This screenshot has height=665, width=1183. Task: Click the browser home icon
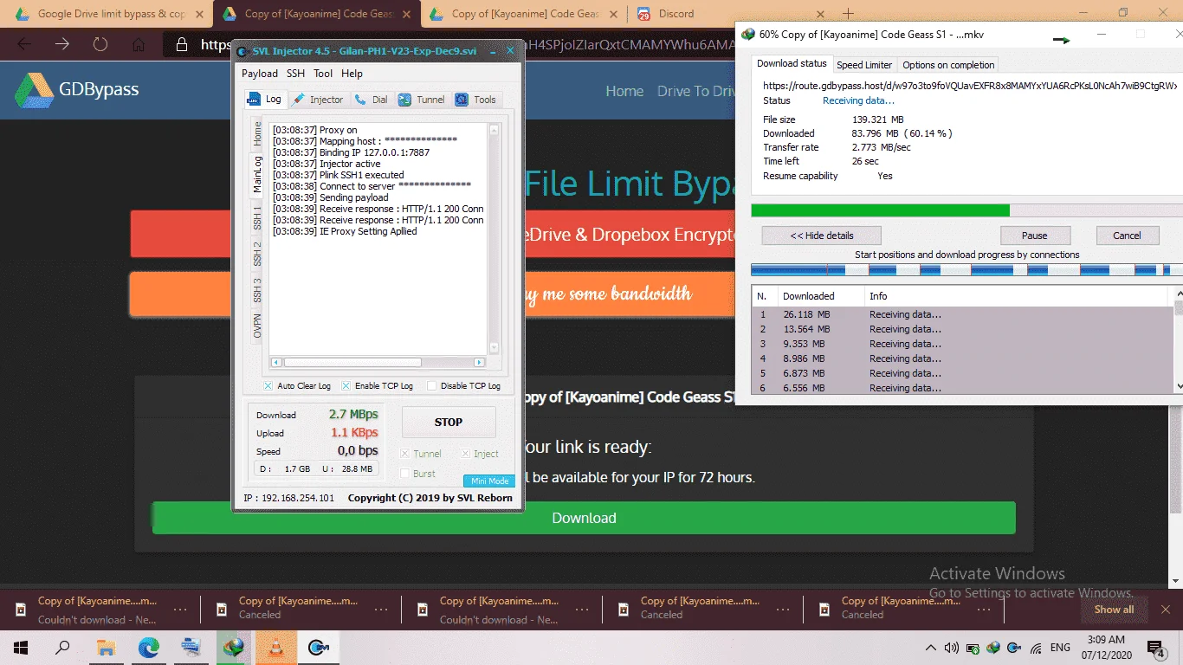pyautogui.click(x=138, y=44)
